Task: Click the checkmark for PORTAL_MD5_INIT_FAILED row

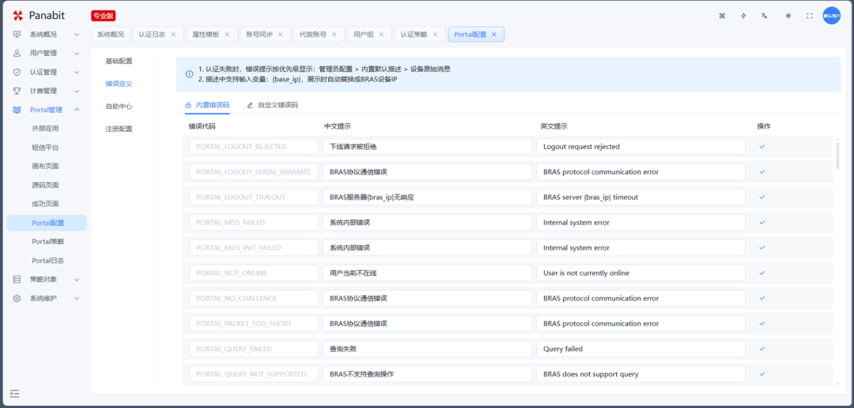Action: point(762,248)
